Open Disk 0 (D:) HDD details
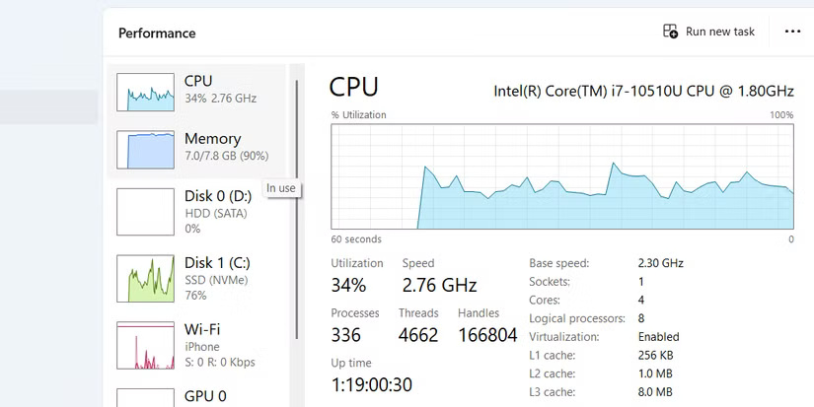The height and width of the screenshot is (407, 814). (219, 211)
